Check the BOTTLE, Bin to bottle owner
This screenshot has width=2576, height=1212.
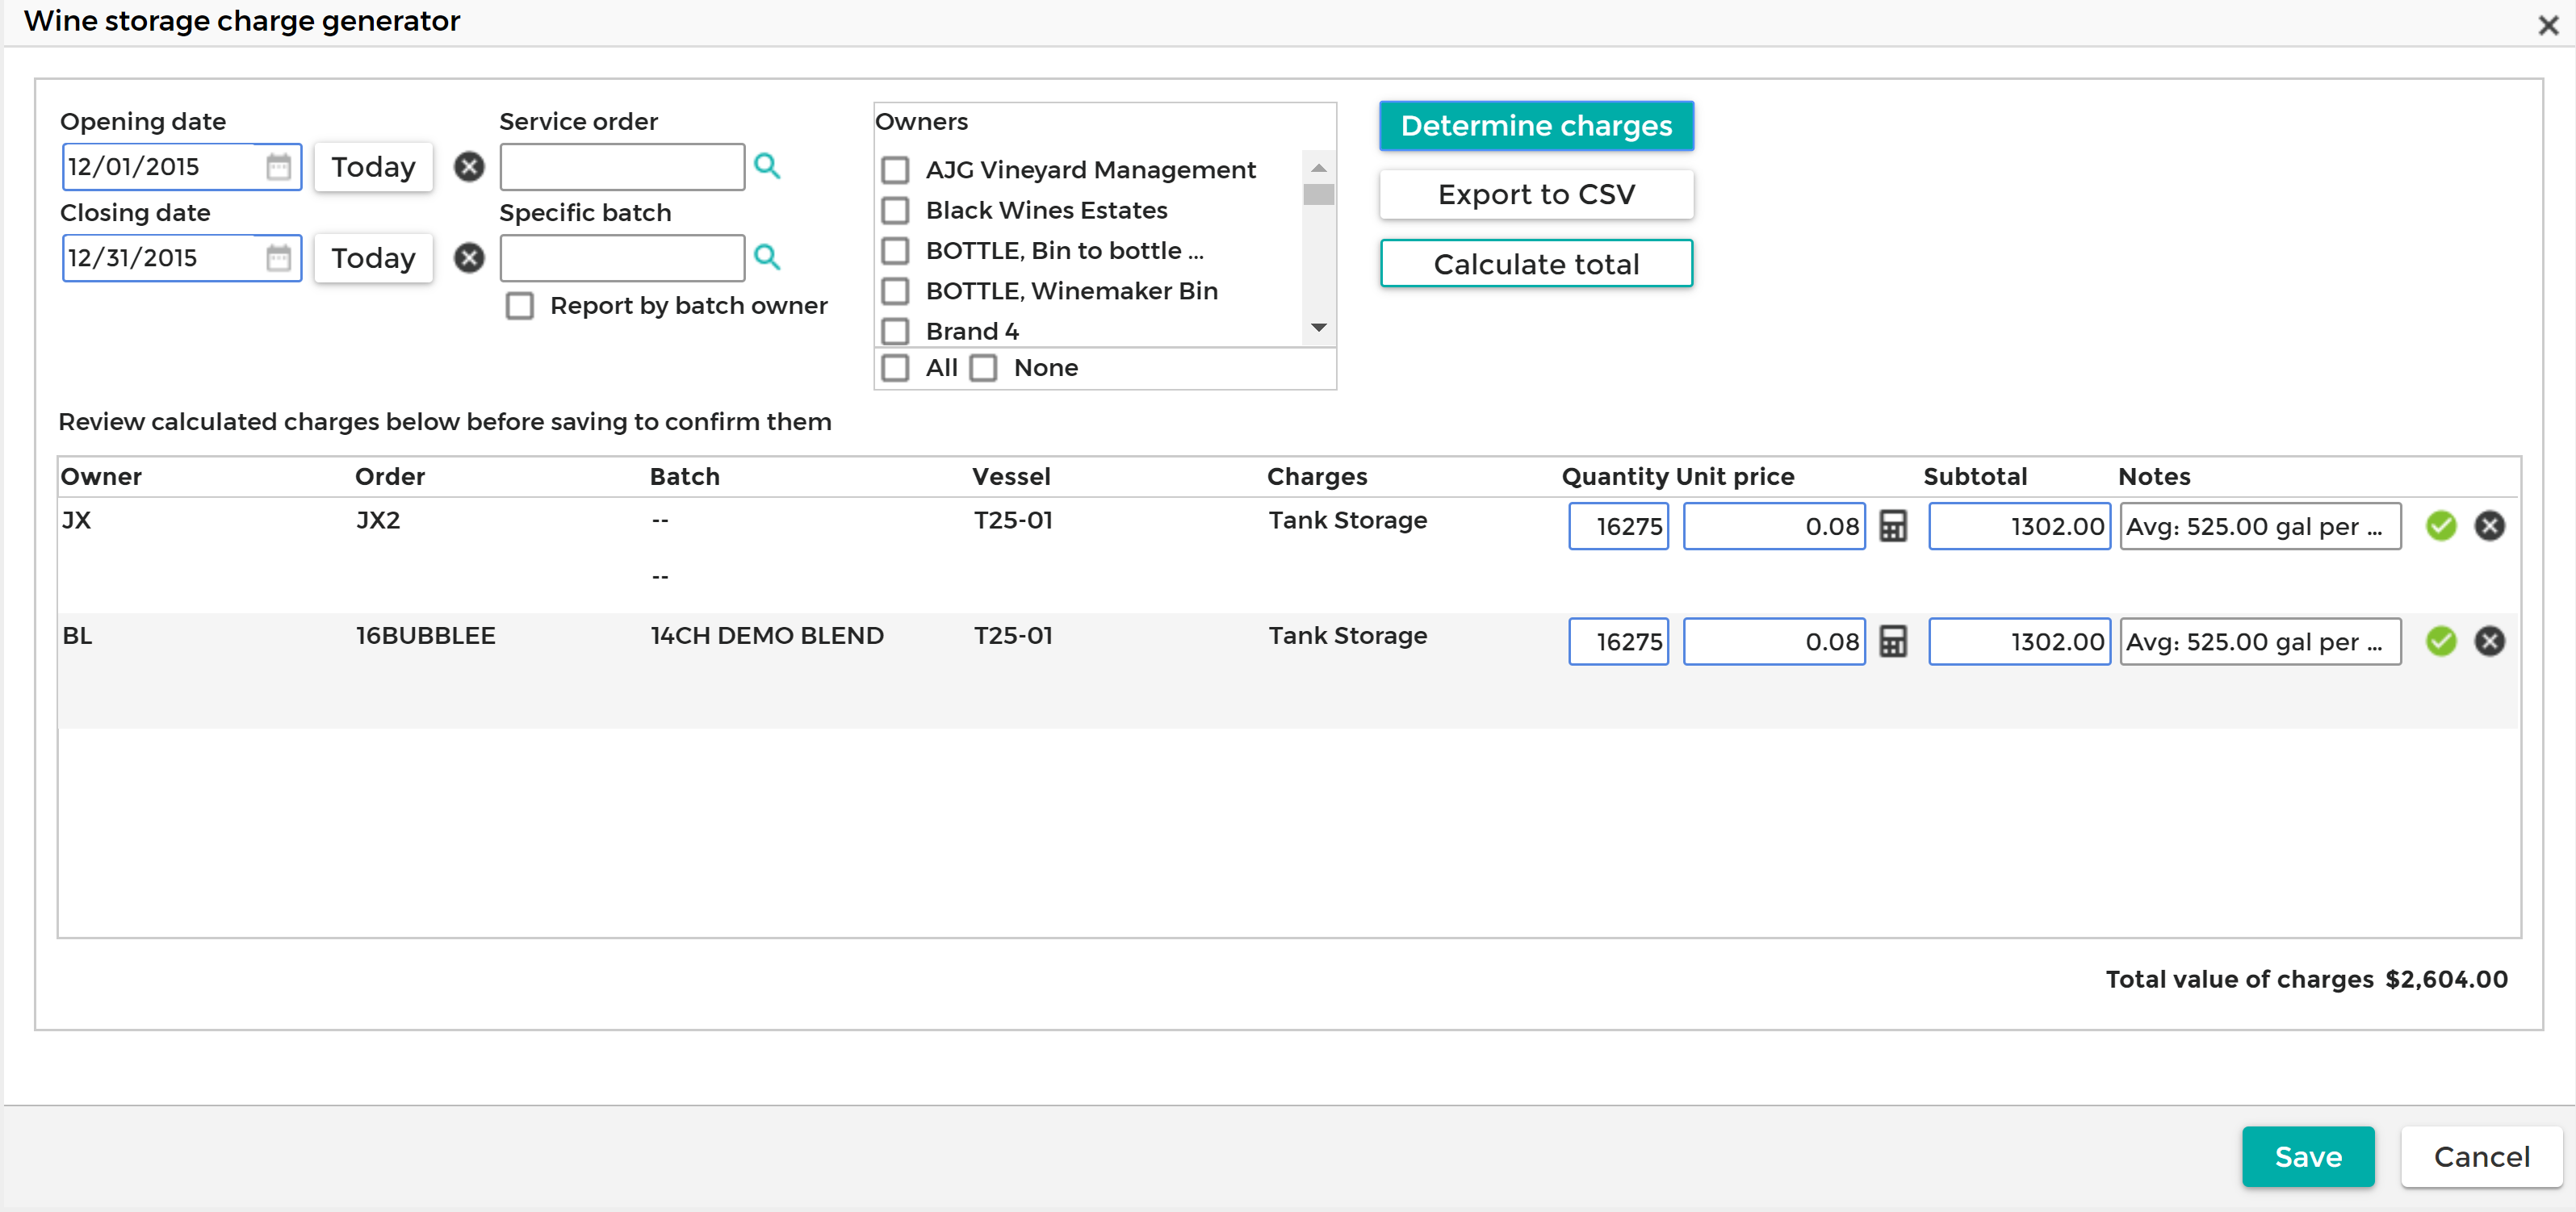(x=895, y=251)
